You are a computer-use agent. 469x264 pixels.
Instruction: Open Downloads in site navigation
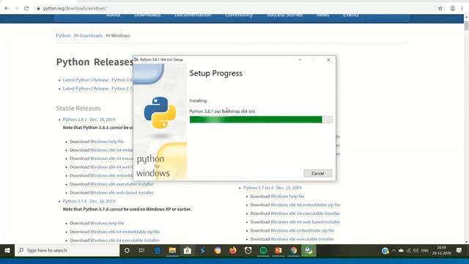point(147,15)
